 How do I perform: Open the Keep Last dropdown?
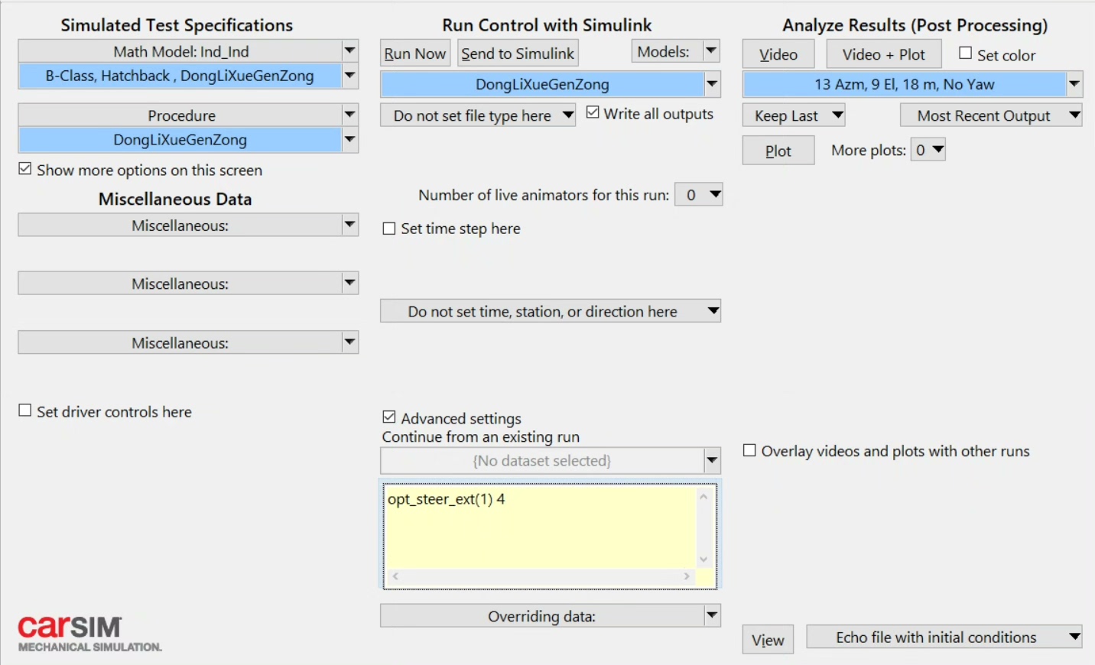click(x=794, y=115)
